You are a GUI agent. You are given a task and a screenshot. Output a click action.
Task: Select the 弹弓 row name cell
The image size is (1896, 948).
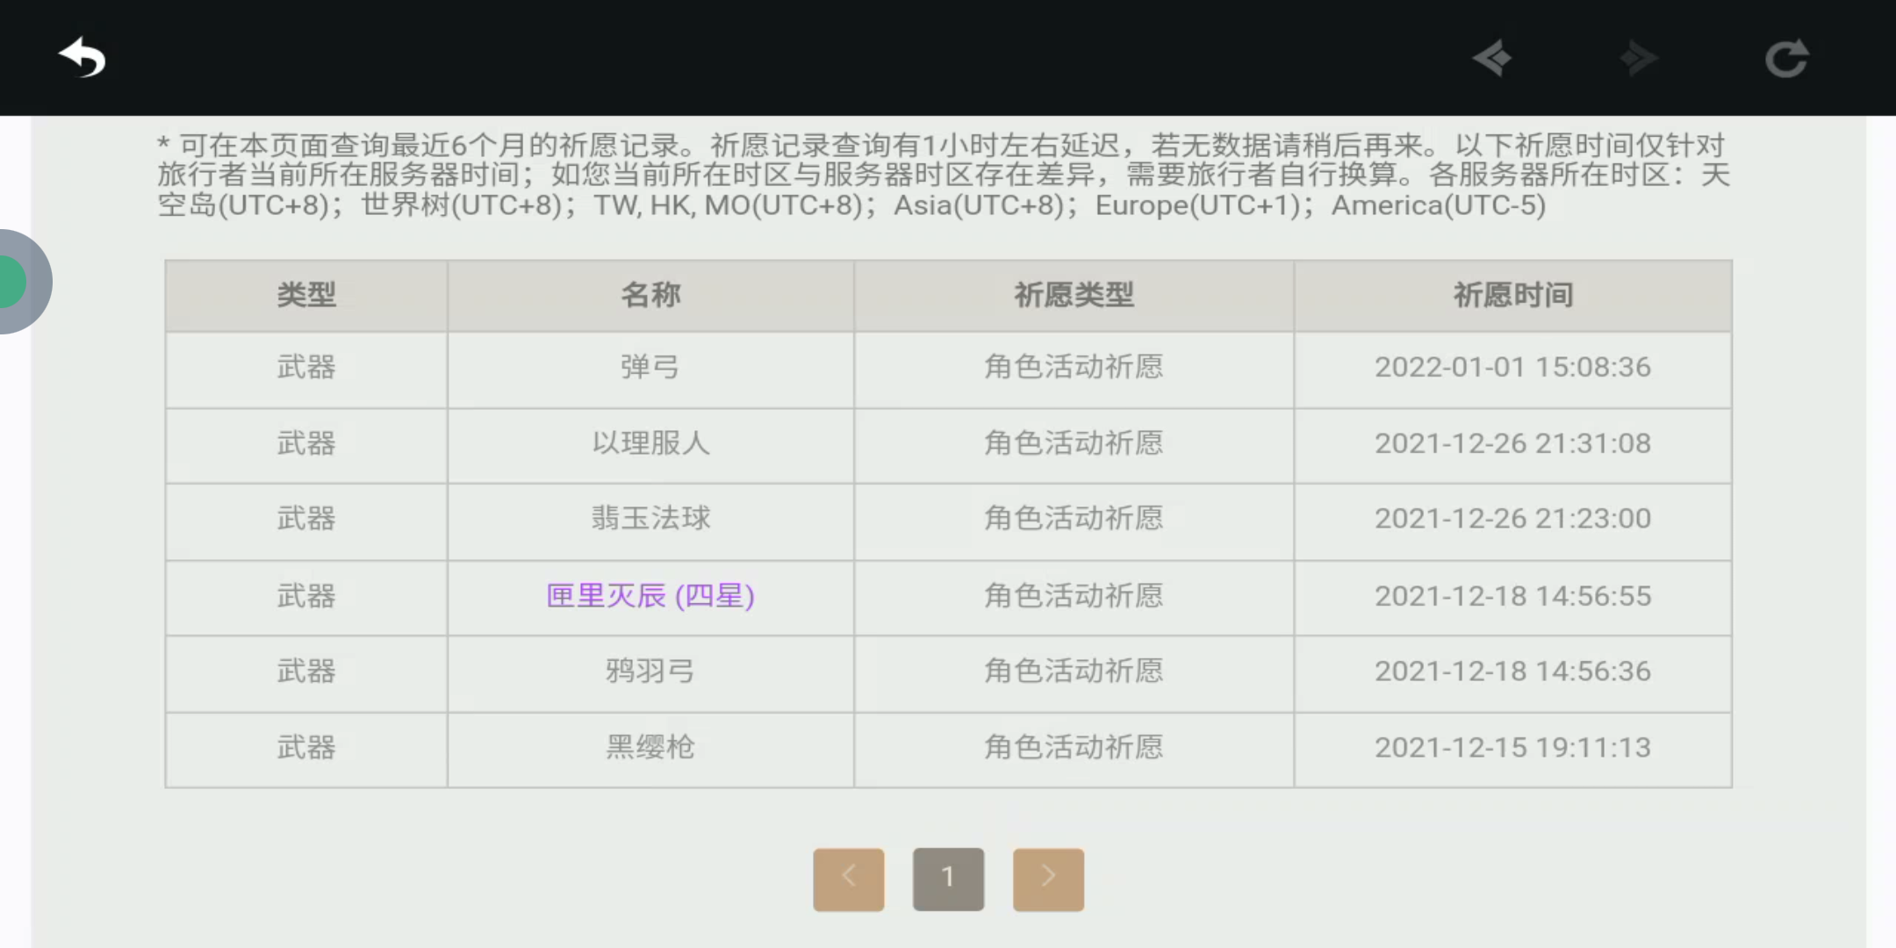[650, 367]
